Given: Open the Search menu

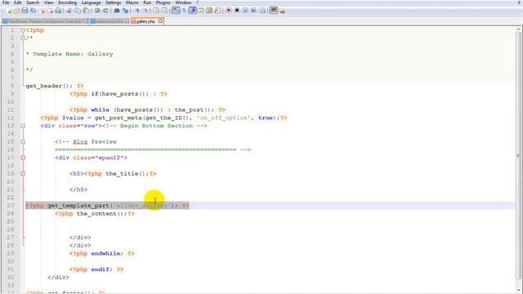Looking at the screenshot, I should click(x=33, y=2).
